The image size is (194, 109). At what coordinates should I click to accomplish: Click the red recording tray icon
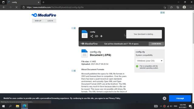tap(164, 106)
